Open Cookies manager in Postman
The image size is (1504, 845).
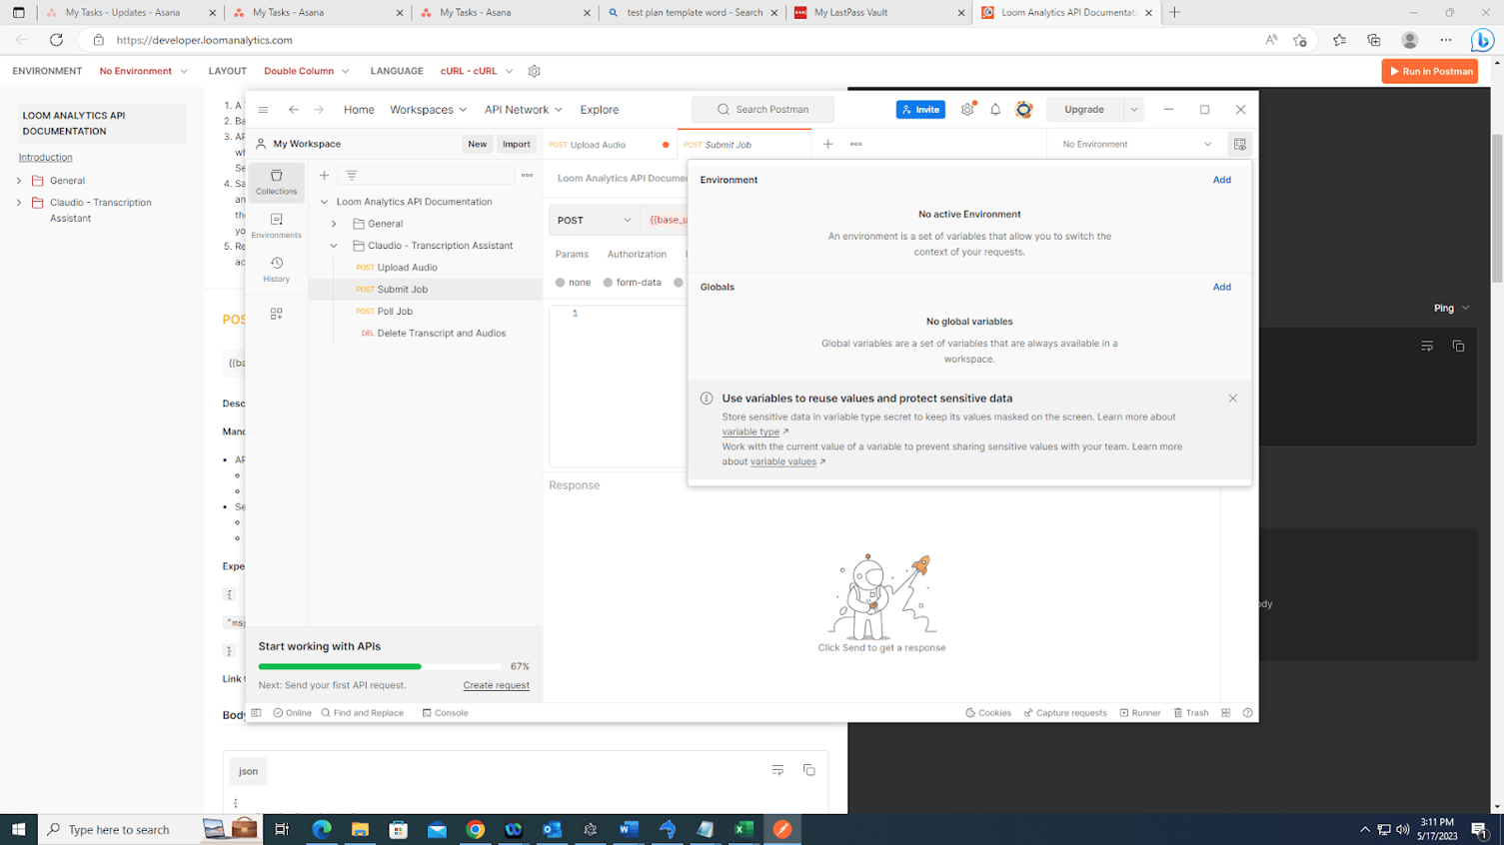tap(987, 712)
